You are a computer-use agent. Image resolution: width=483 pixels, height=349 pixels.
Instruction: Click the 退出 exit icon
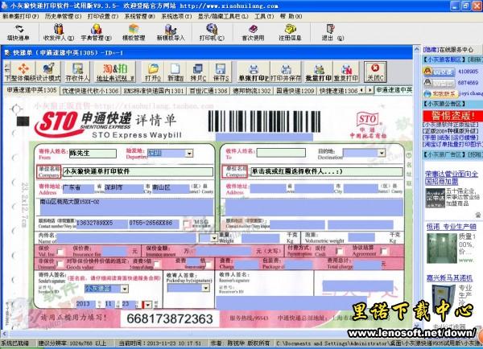point(332,33)
